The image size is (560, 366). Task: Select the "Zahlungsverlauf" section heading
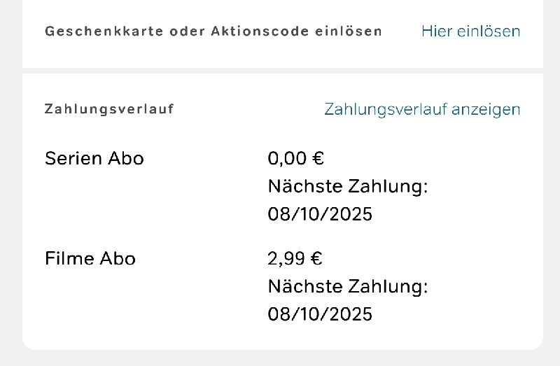[x=109, y=109]
